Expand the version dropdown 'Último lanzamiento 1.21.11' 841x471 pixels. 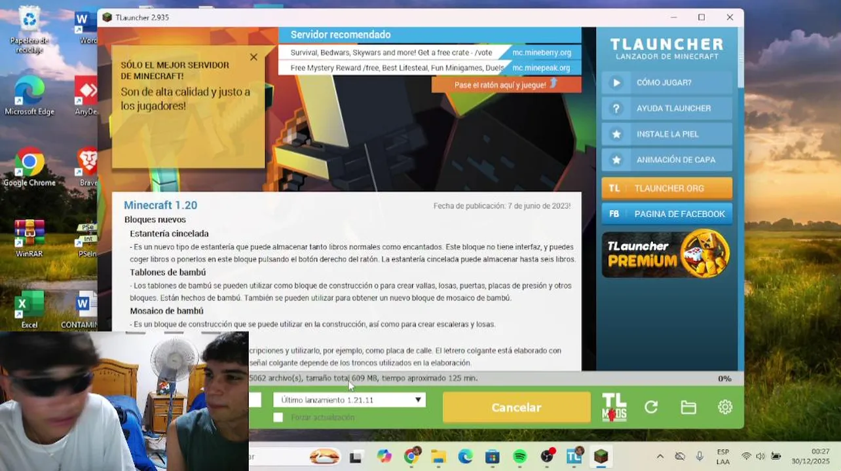pyautogui.click(x=349, y=400)
